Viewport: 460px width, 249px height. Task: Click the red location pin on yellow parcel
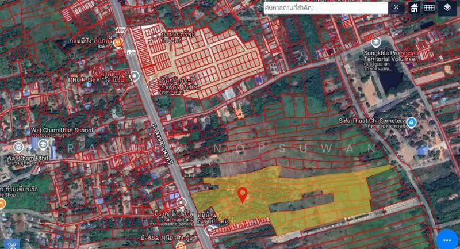click(242, 196)
